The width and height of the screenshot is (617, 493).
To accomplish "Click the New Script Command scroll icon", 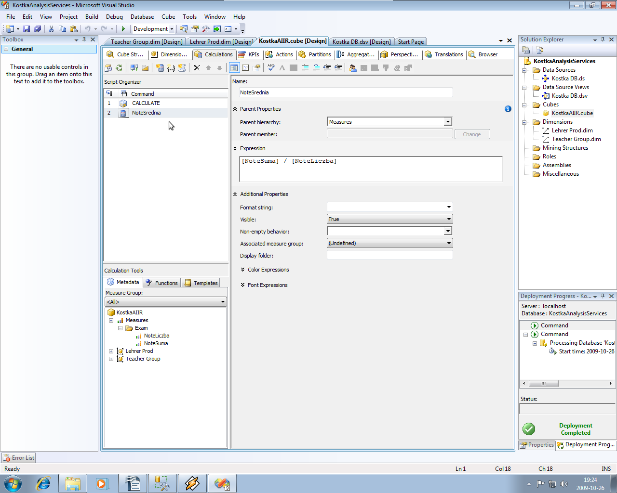I will coord(182,68).
